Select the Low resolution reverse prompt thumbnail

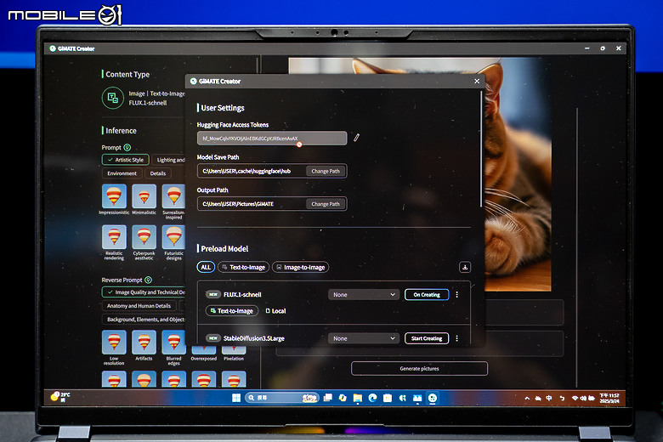click(x=114, y=343)
